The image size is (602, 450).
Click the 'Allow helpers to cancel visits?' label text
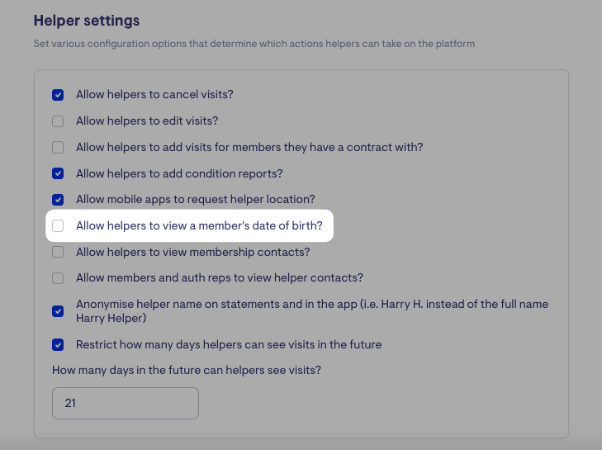point(154,95)
